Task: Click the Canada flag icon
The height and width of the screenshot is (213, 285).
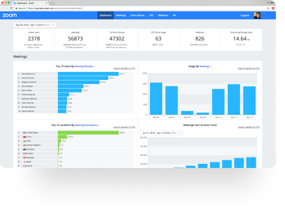Action: point(24,153)
